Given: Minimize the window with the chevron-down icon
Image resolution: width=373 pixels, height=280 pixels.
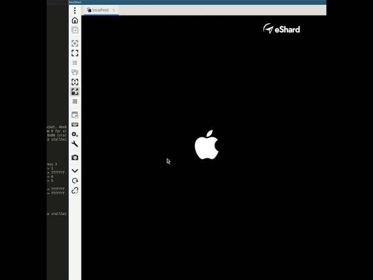Looking at the screenshot, I should (x=75, y=171).
